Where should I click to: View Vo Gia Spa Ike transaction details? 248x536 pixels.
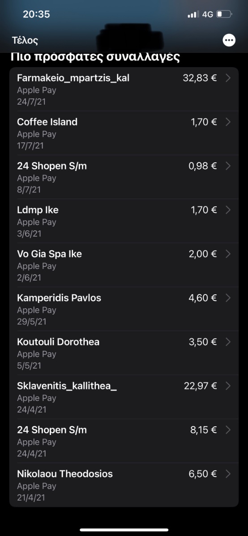[124, 265]
